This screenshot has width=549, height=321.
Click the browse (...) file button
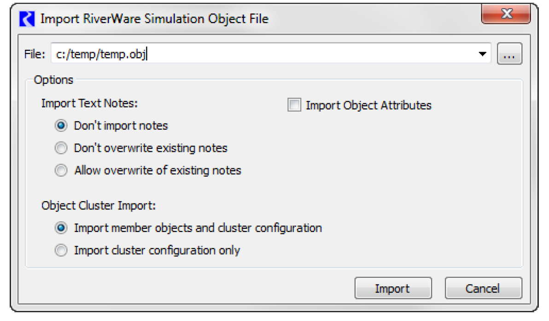[509, 53]
